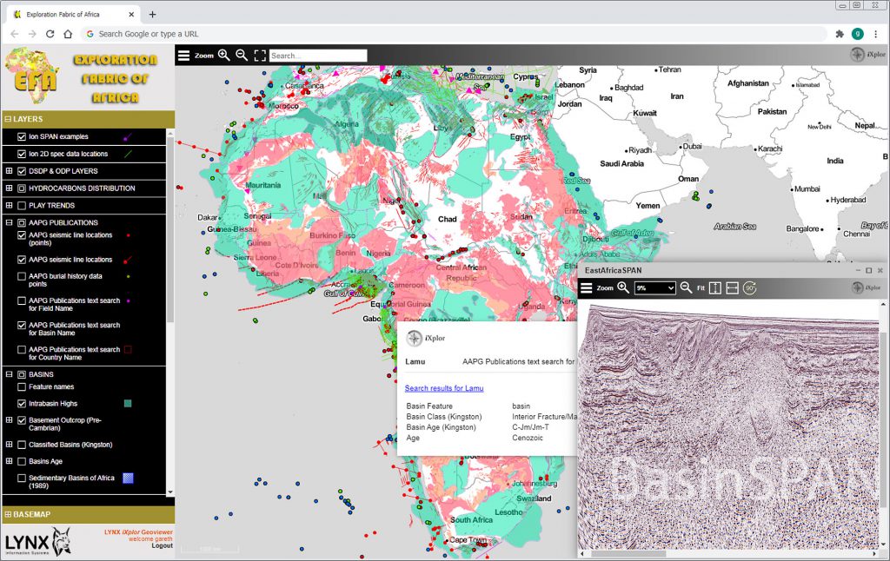890x561 pixels.
Task: Enable text search for Field Name layer
Action: pyautogui.click(x=22, y=300)
